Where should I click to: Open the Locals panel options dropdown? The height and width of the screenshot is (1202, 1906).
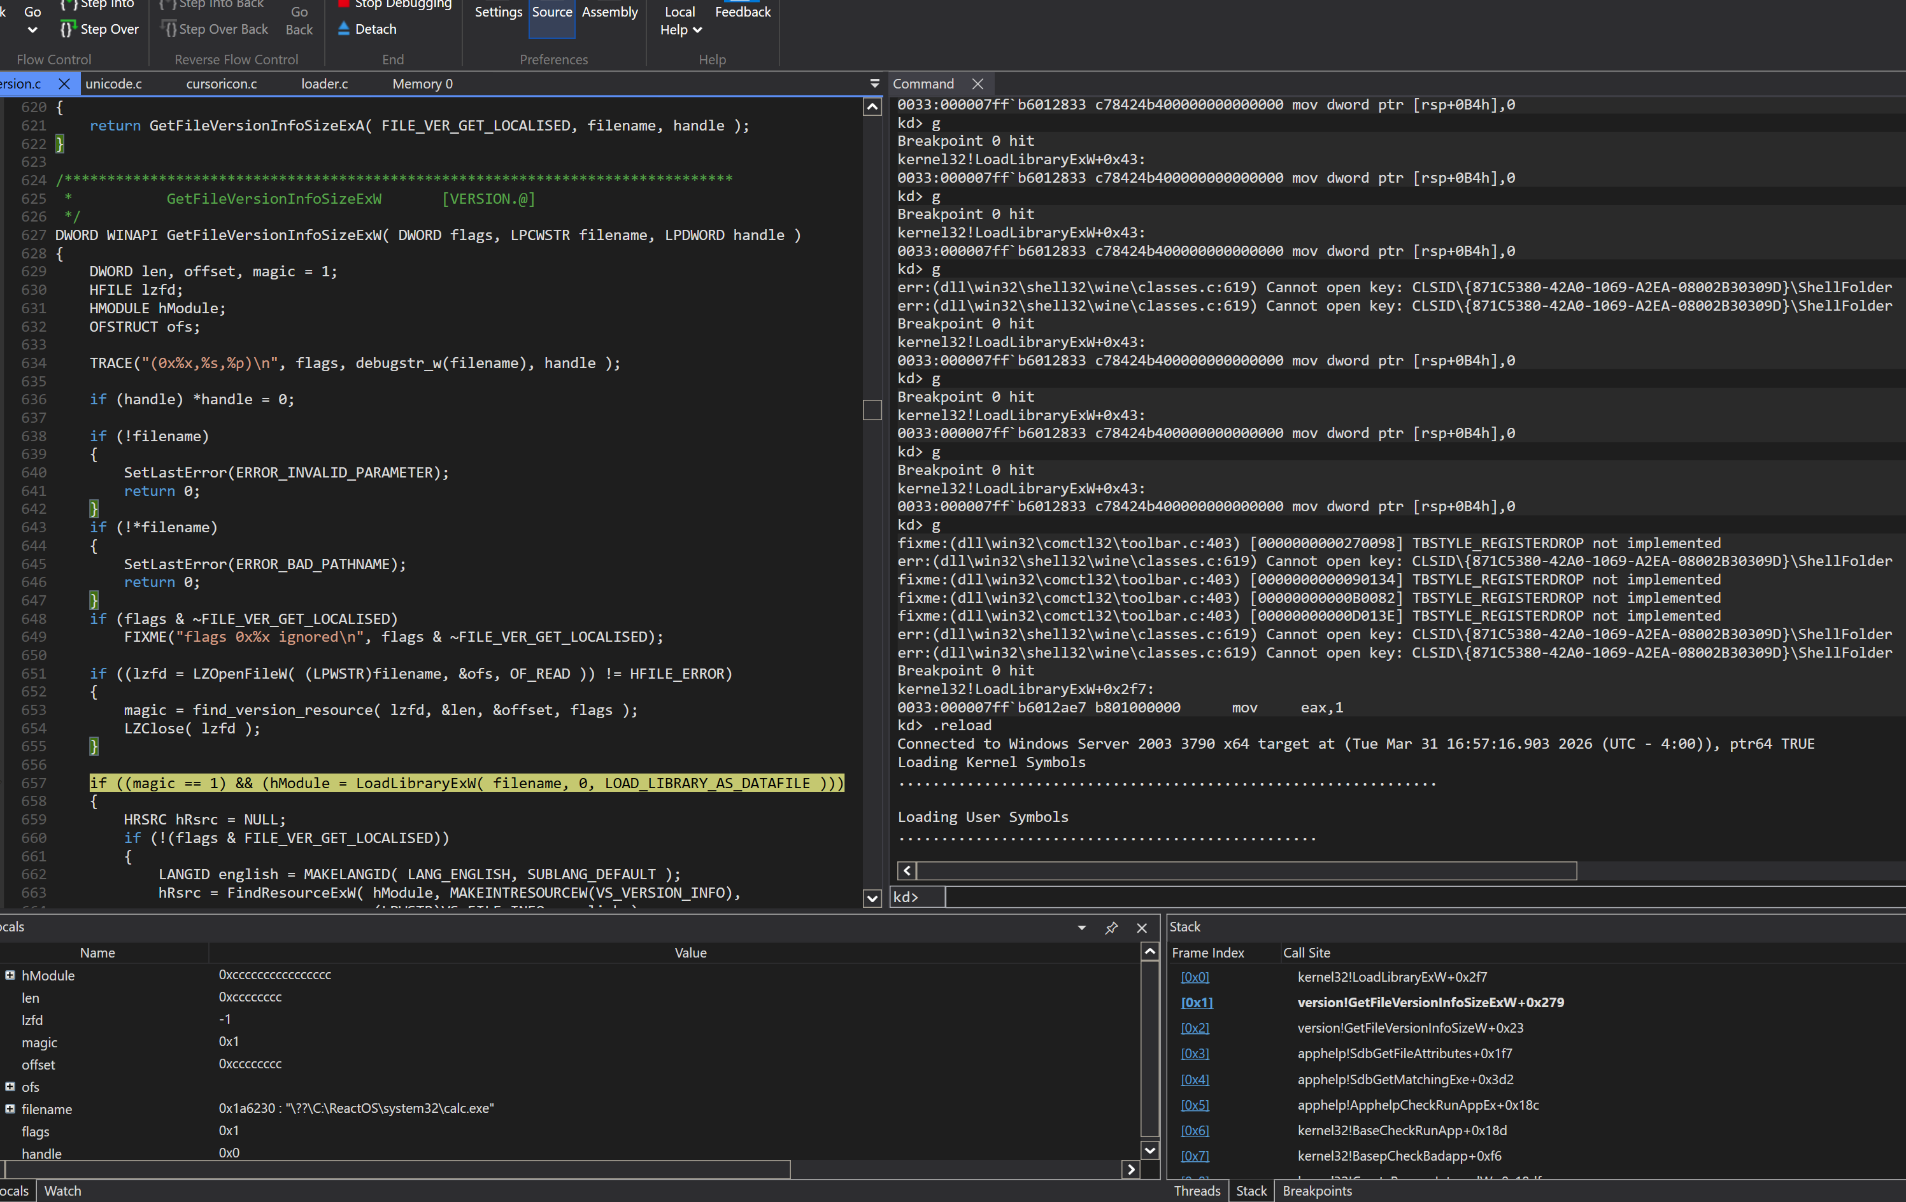point(1081,928)
